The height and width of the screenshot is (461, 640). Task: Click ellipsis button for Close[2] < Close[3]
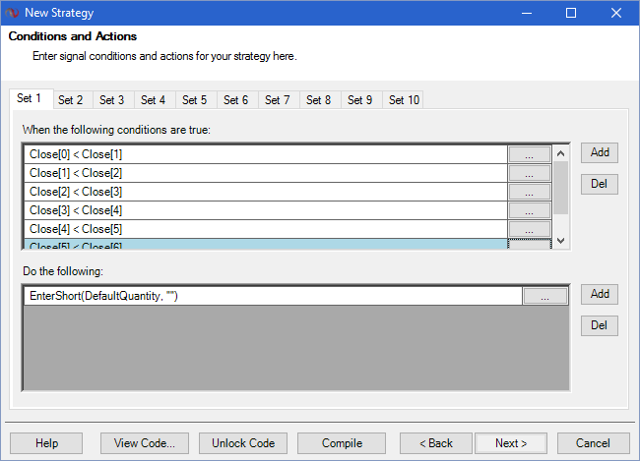tap(530, 192)
